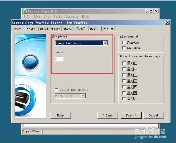Screen dimensions: 176x143
Task: Open the Do Not Run Before date dropdown
Action: [83, 96]
